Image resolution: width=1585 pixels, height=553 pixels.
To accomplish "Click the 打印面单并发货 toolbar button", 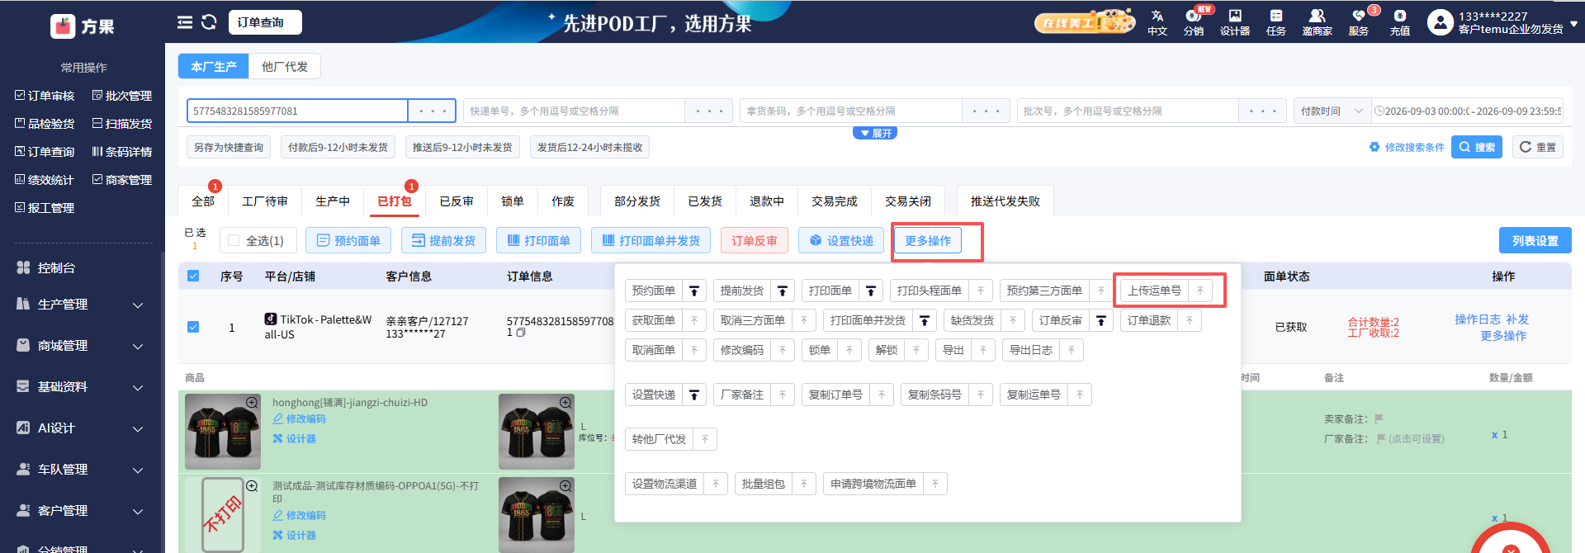I will click(x=651, y=241).
